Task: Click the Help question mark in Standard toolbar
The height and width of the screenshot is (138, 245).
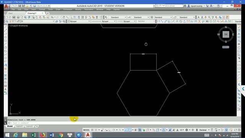Action: coord(101,17)
